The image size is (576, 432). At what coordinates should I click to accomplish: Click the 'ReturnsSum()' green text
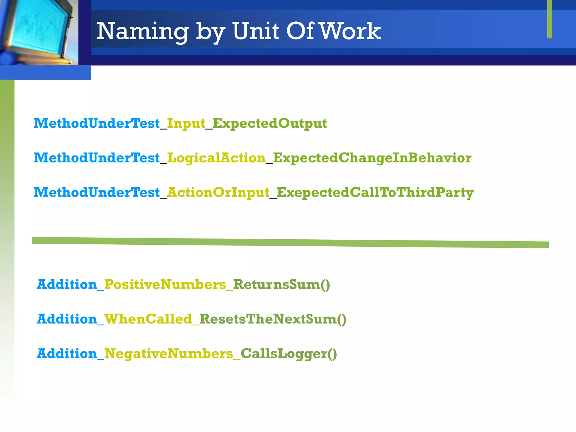pyautogui.click(x=282, y=284)
